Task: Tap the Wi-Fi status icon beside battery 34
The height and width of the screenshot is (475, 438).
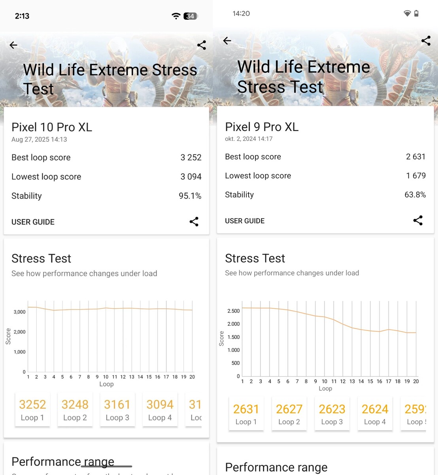Action: point(176,16)
